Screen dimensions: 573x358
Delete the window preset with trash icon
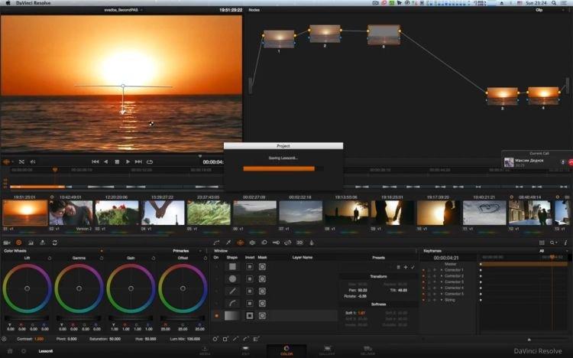pyautogui.click(x=399, y=267)
